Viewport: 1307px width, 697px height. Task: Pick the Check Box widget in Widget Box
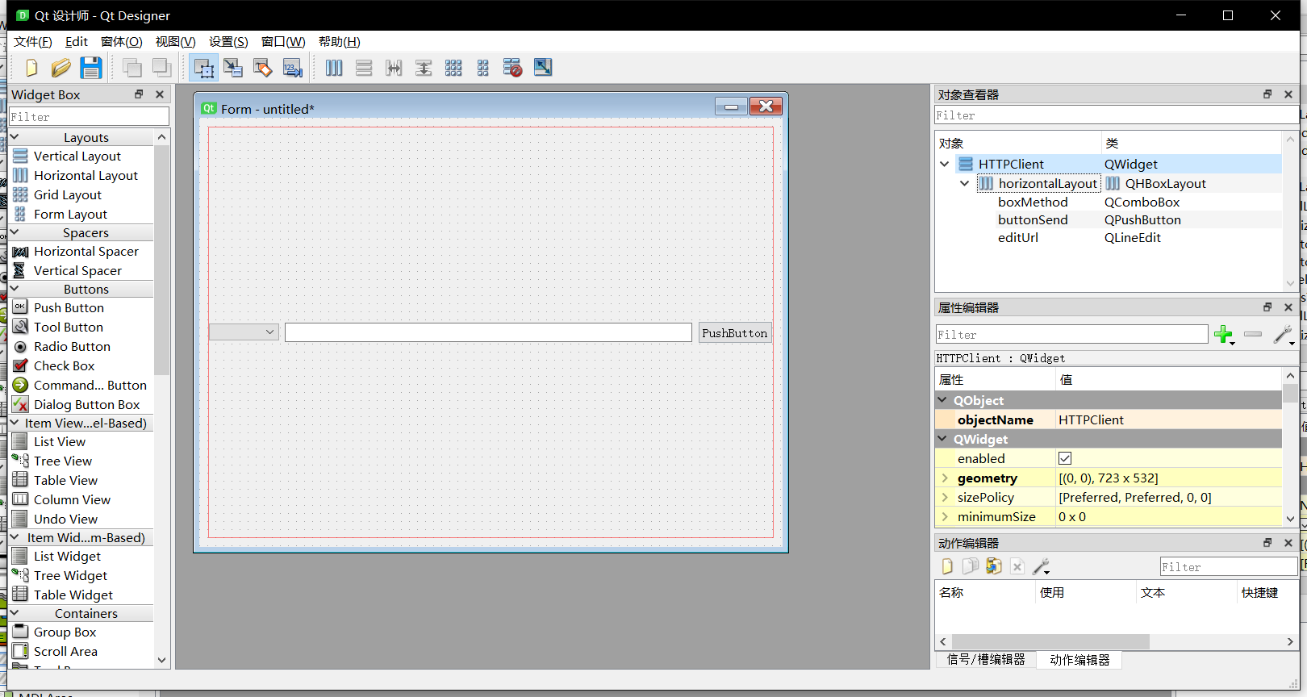64,365
